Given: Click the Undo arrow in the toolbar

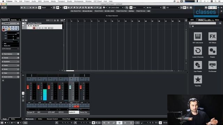Looking at the screenshot, I should (x=2, y=8).
